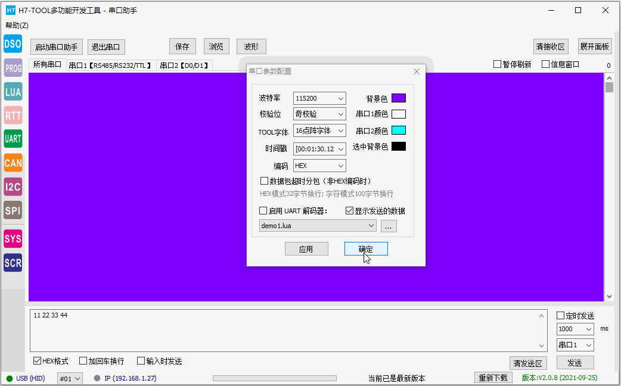The height and width of the screenshot is (386, 621).
Task: Open the PROG programmer module
Action: [13, 68]
